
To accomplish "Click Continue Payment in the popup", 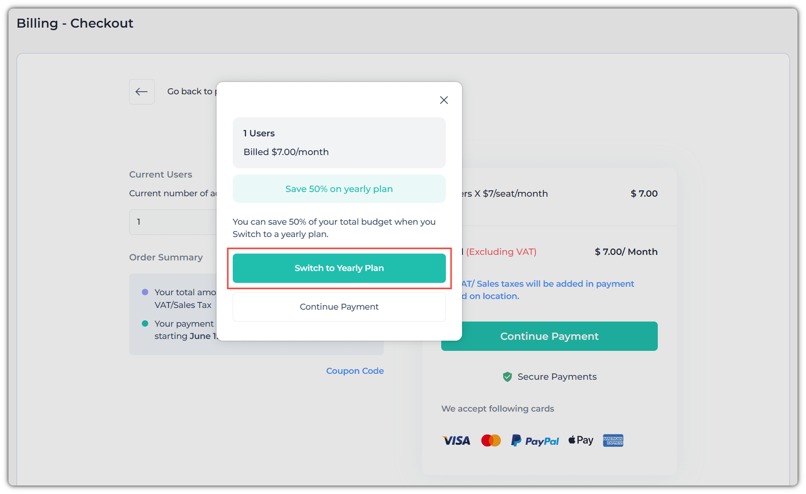I will pyautogui.click(x=339, y=307).
